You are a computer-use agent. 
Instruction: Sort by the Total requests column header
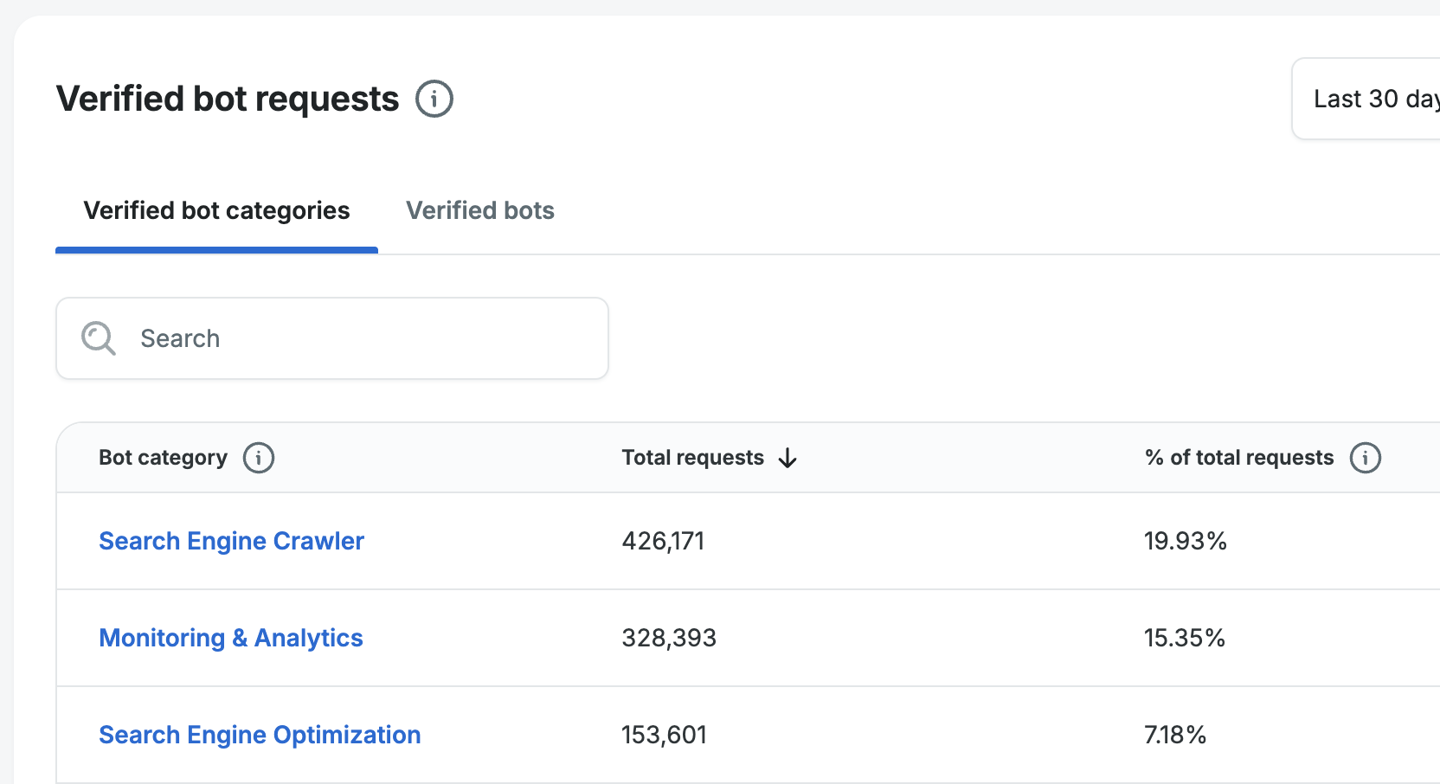[x=692, y=458]
